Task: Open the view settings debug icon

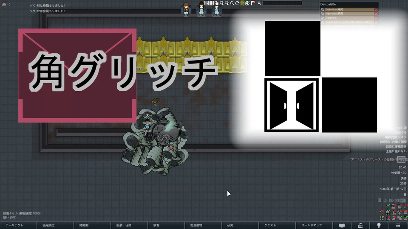Action: pyautogui.click(x=216, y=3)
